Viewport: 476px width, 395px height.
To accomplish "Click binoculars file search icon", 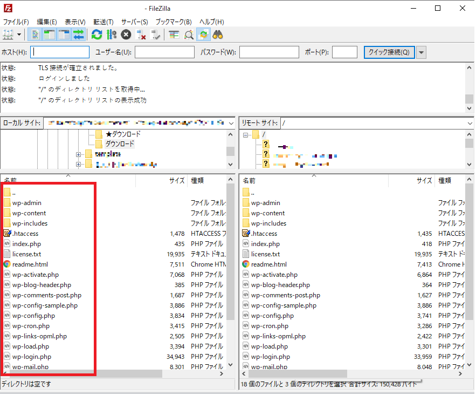I will click(x=218, y=35).
